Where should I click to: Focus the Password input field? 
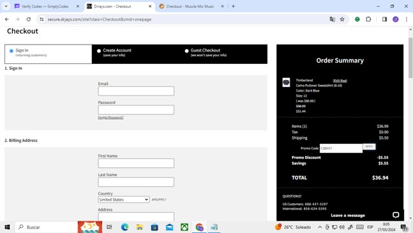pyautogui.click(x=136, y=110)
